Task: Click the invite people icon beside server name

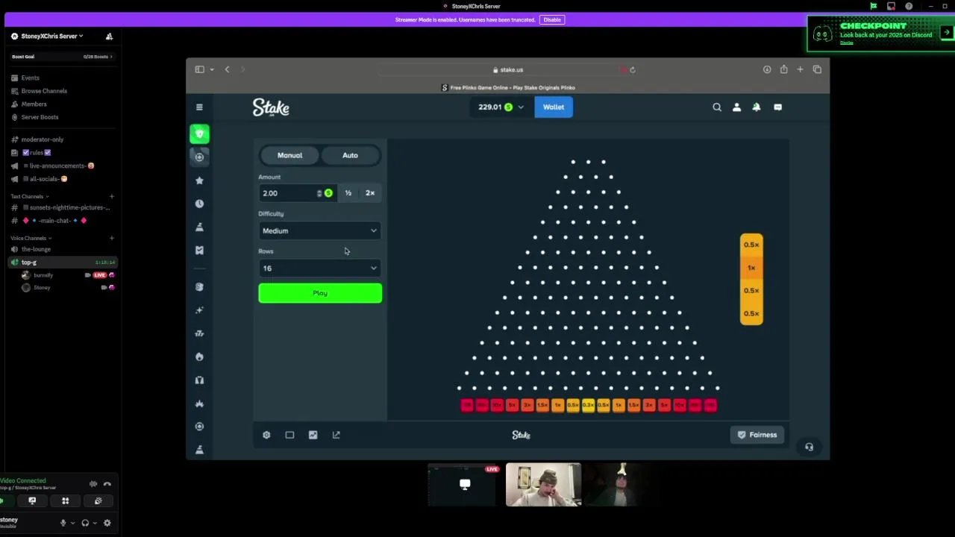Action: point(109,37)
